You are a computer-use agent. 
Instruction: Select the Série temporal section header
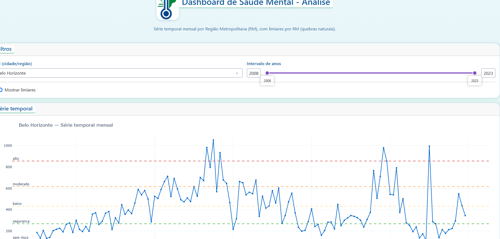pyautogui.click(x=16, y=109)
